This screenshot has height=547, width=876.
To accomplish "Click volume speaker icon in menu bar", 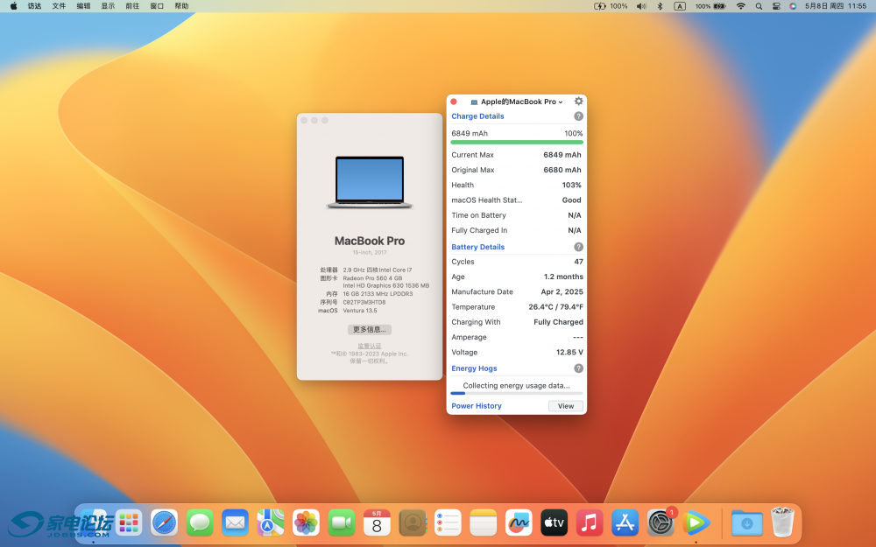I will point(641,6).
